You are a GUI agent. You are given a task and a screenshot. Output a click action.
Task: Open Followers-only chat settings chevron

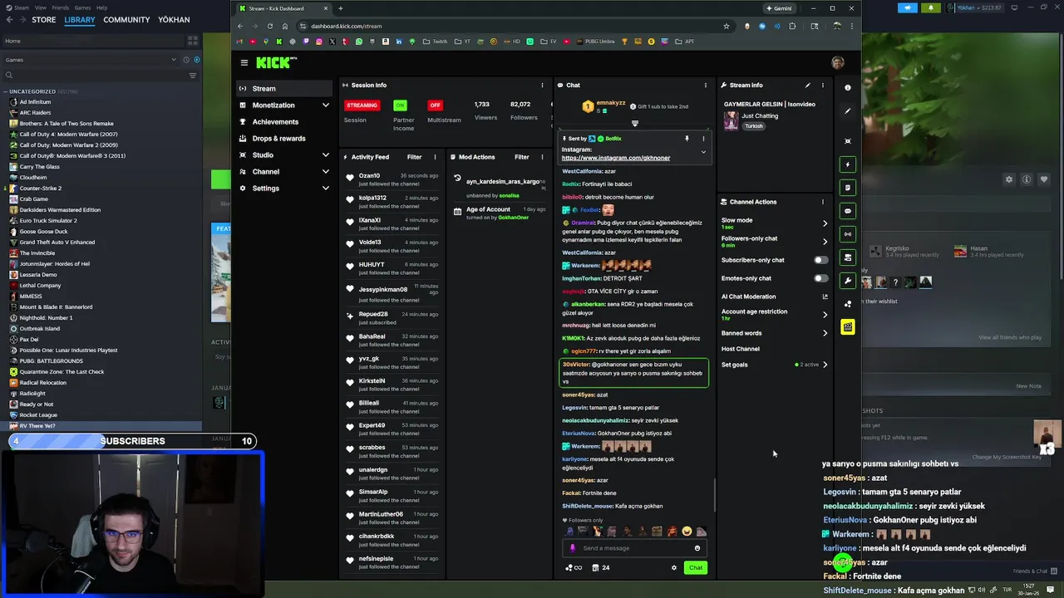pos(825,242)
